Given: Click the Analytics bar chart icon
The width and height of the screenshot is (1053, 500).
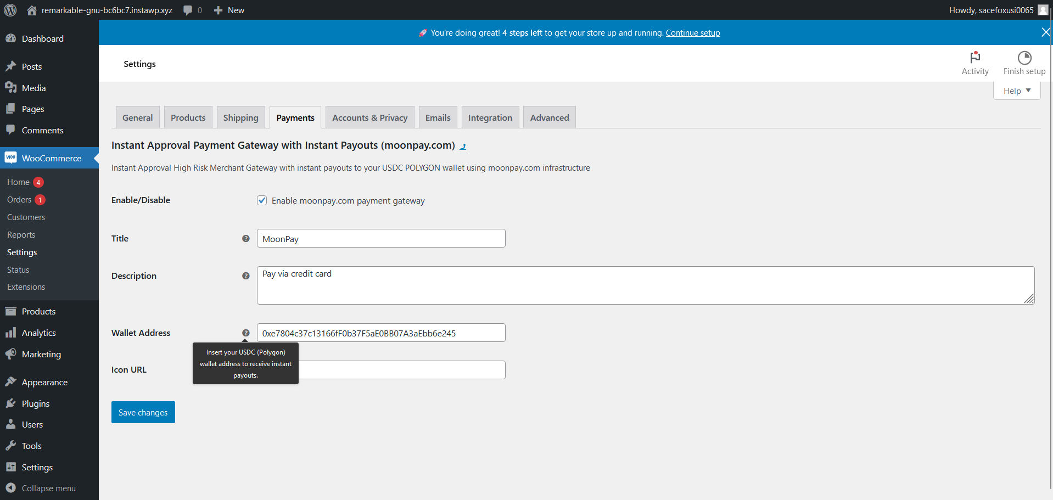Looking at the screenshot, I should click(10, 333).
